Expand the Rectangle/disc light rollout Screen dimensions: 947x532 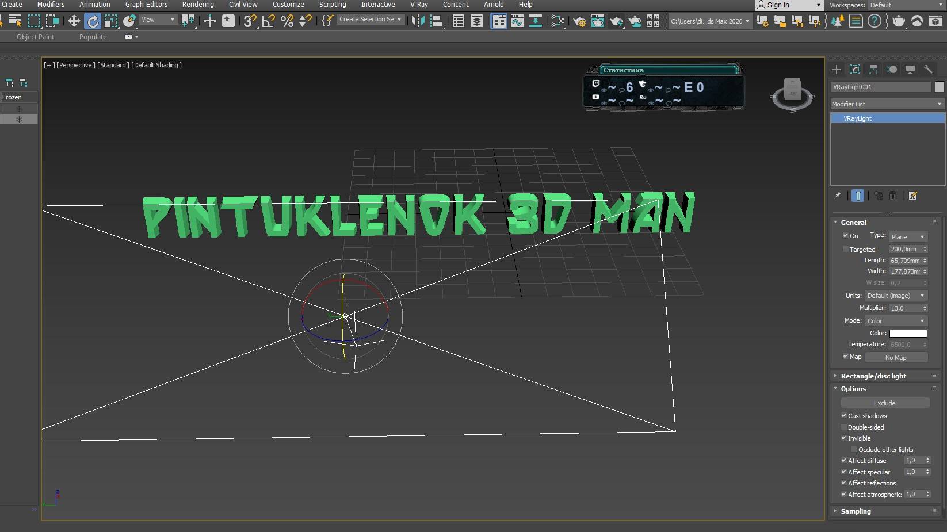click(873, 376)
